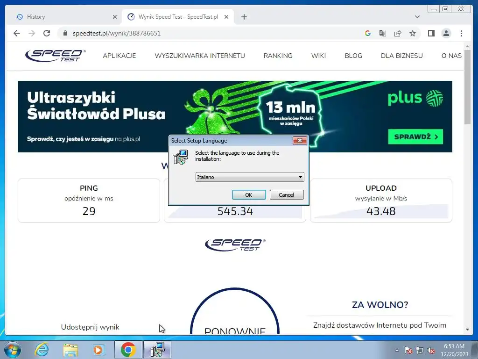Click the muted volume tray icon
Image resolution: width=478 pixels, height=359 pixels.
[431, 350]
